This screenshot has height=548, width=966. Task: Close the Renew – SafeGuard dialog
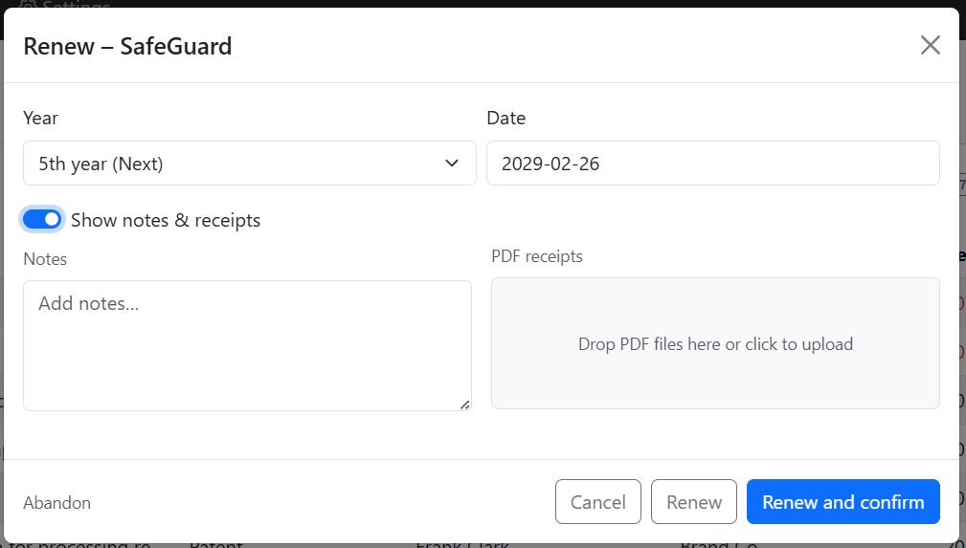point(930,45)
